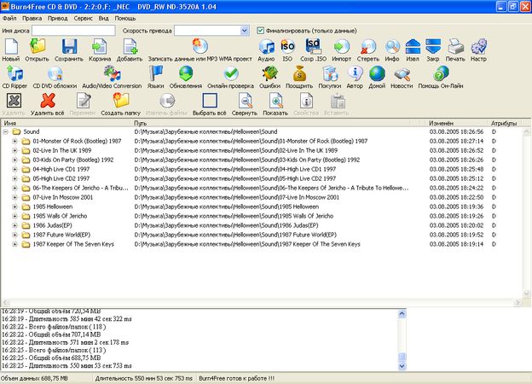The height and width of the screenshot is (384, 532).
Task: Click the log panel scroll-up arrow
Action: 402,313
